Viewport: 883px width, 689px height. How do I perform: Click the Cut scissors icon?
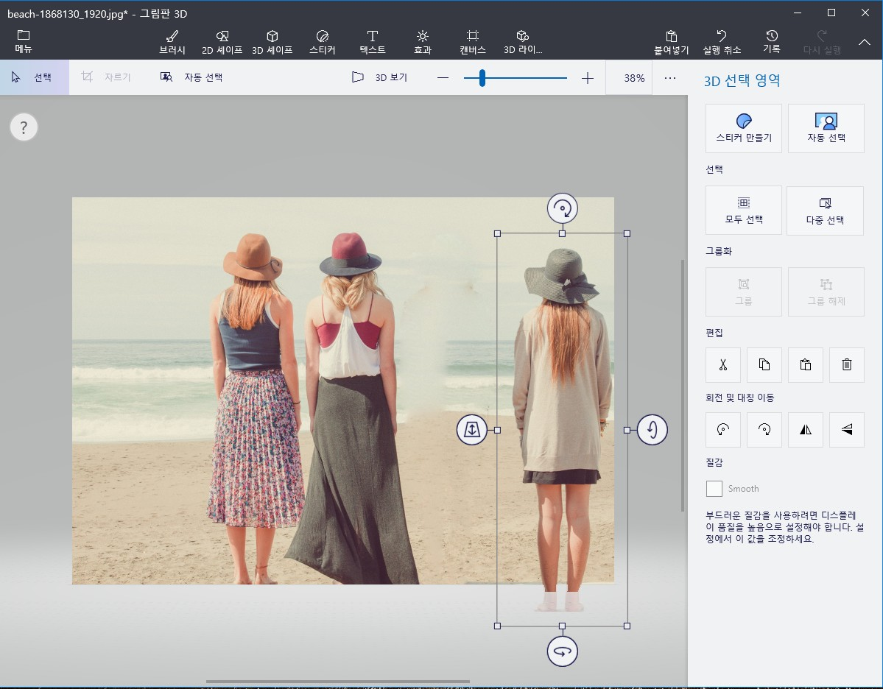click(x=722, y=364)
